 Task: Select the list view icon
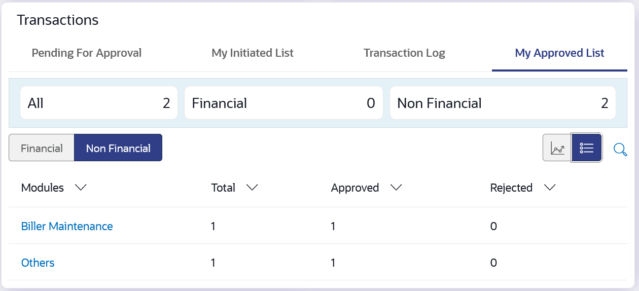(x=587, y=148)
